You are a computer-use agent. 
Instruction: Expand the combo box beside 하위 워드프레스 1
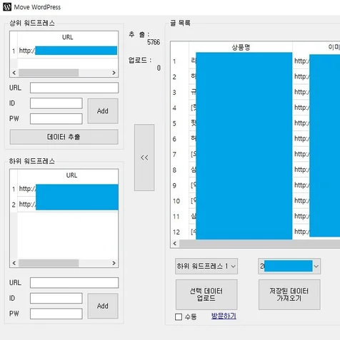click(289, 266)
